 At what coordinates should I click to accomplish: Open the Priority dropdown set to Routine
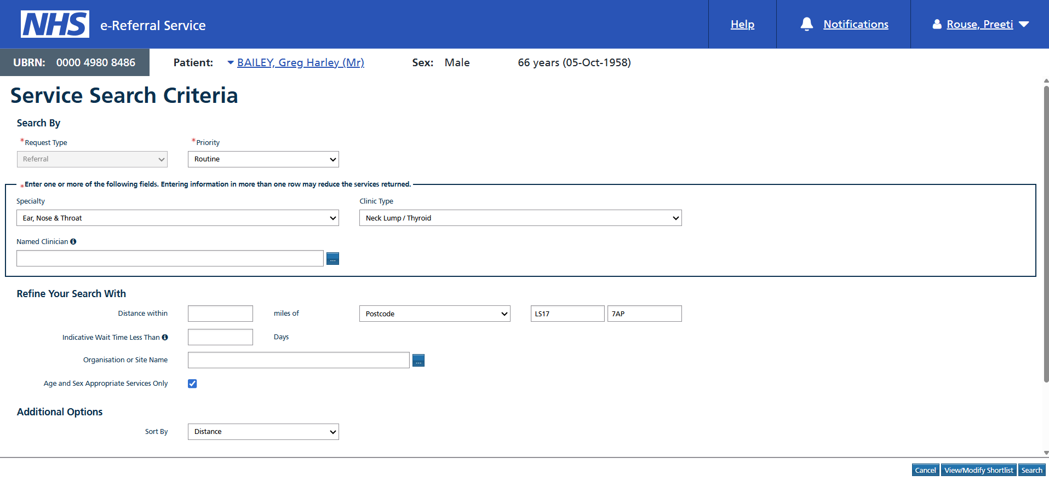263,159
